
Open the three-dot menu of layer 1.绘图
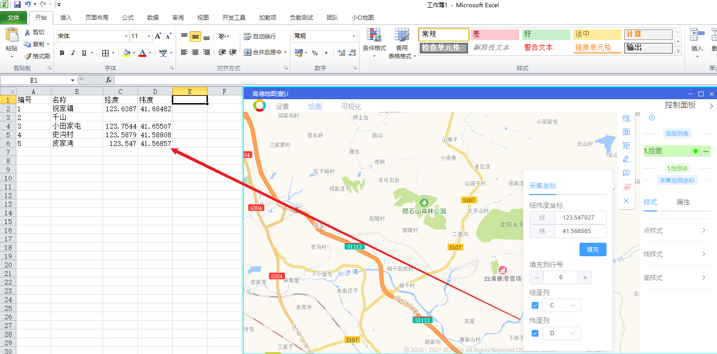tap(706, 151)
